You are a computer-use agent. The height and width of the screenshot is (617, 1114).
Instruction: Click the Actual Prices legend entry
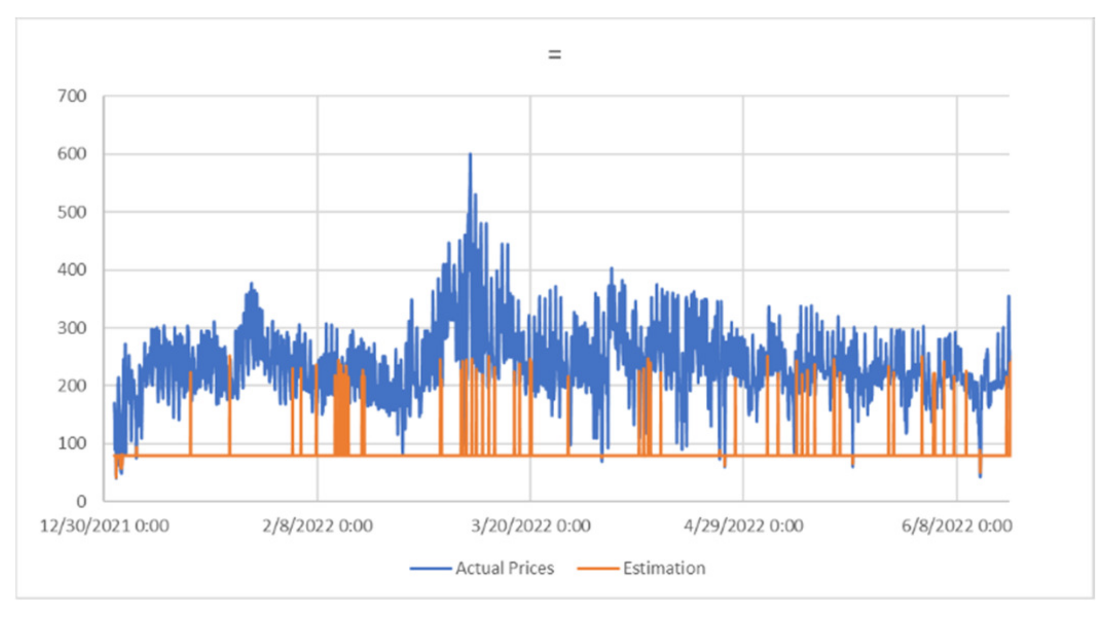point(504,568)
